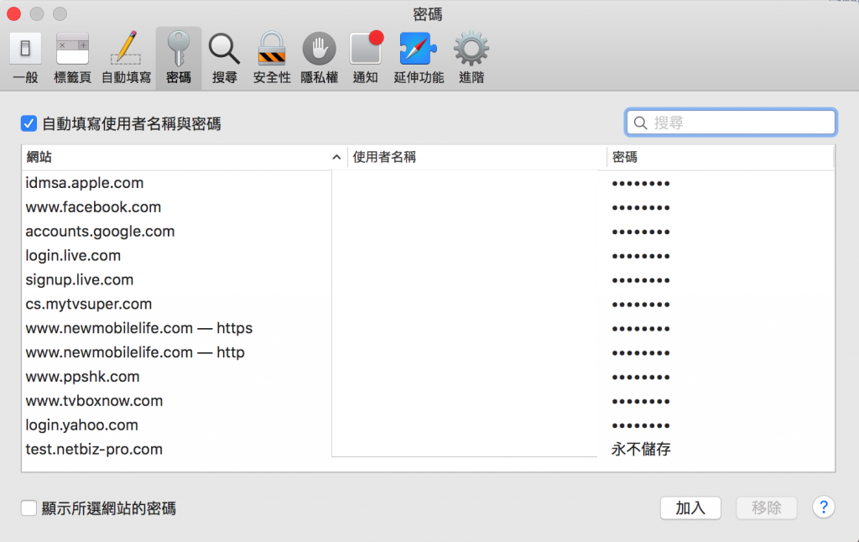Select www.newmobilelife.com — https row
The height and width of the screenshot is (542, 859).
(x=428, y=328)
